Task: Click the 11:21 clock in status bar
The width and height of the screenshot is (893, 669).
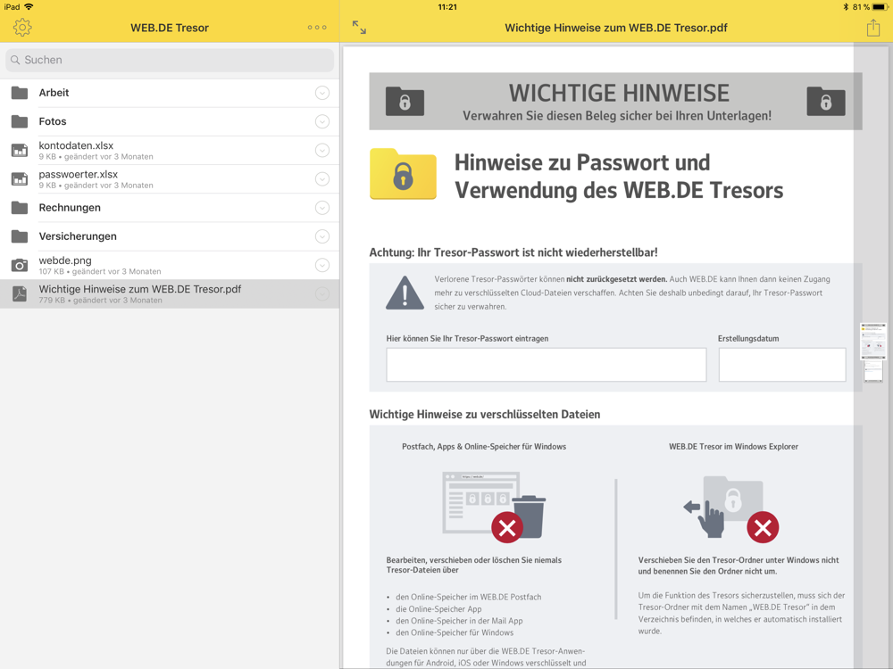Action: coord(447,7)
